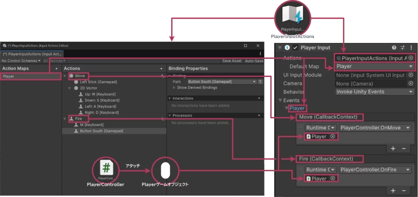Toggle the Player Input component enabled checkbox

click(x=295, y=48)
